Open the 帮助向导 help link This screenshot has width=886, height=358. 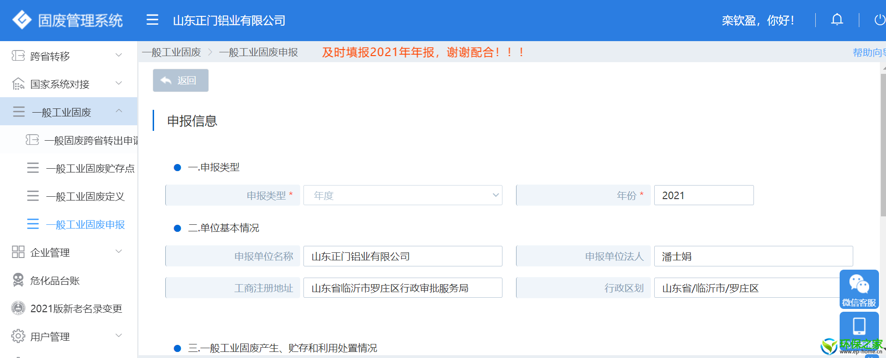click(x=869, y=52)
